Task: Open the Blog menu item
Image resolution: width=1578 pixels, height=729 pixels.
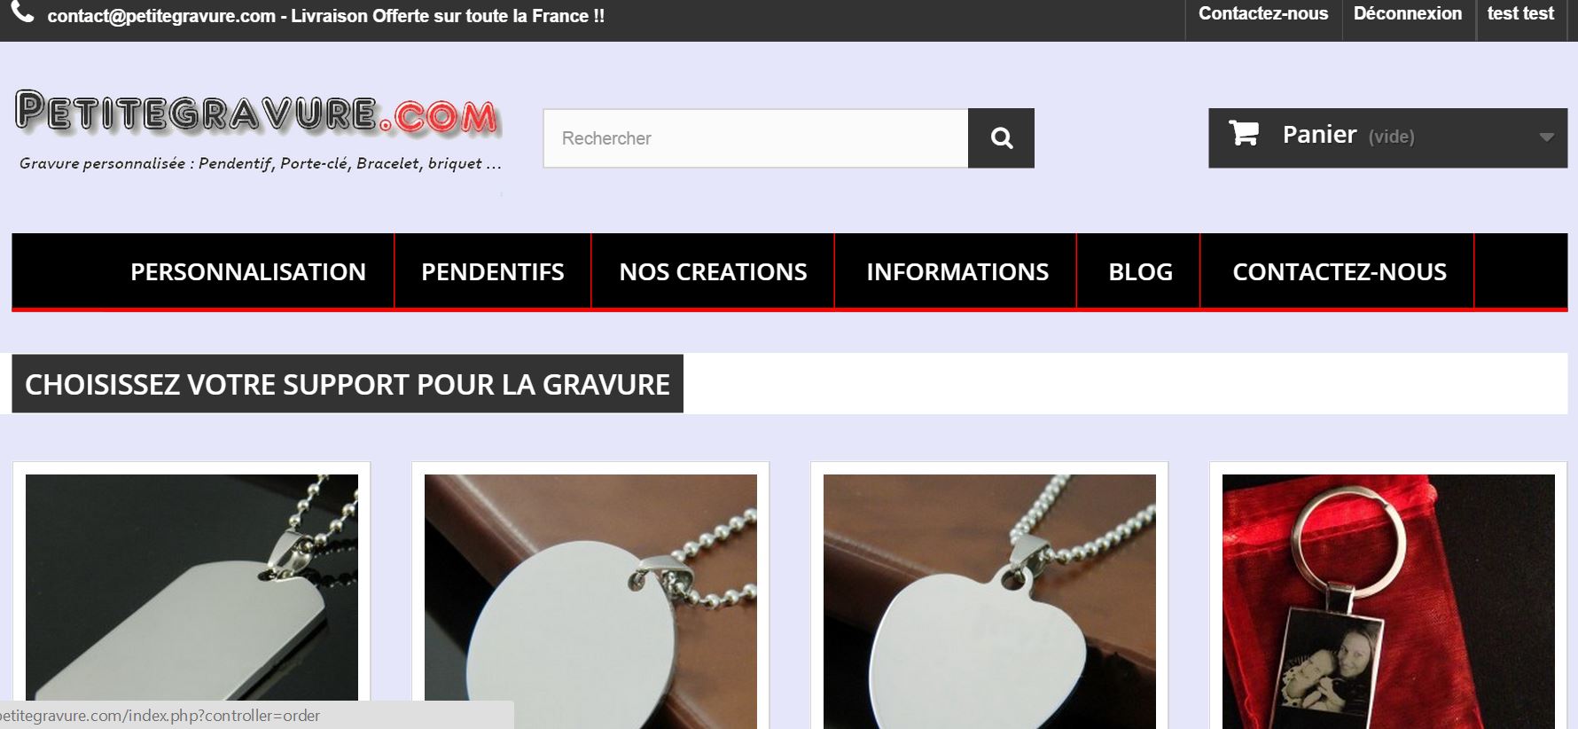Action: coord(1140,271)
